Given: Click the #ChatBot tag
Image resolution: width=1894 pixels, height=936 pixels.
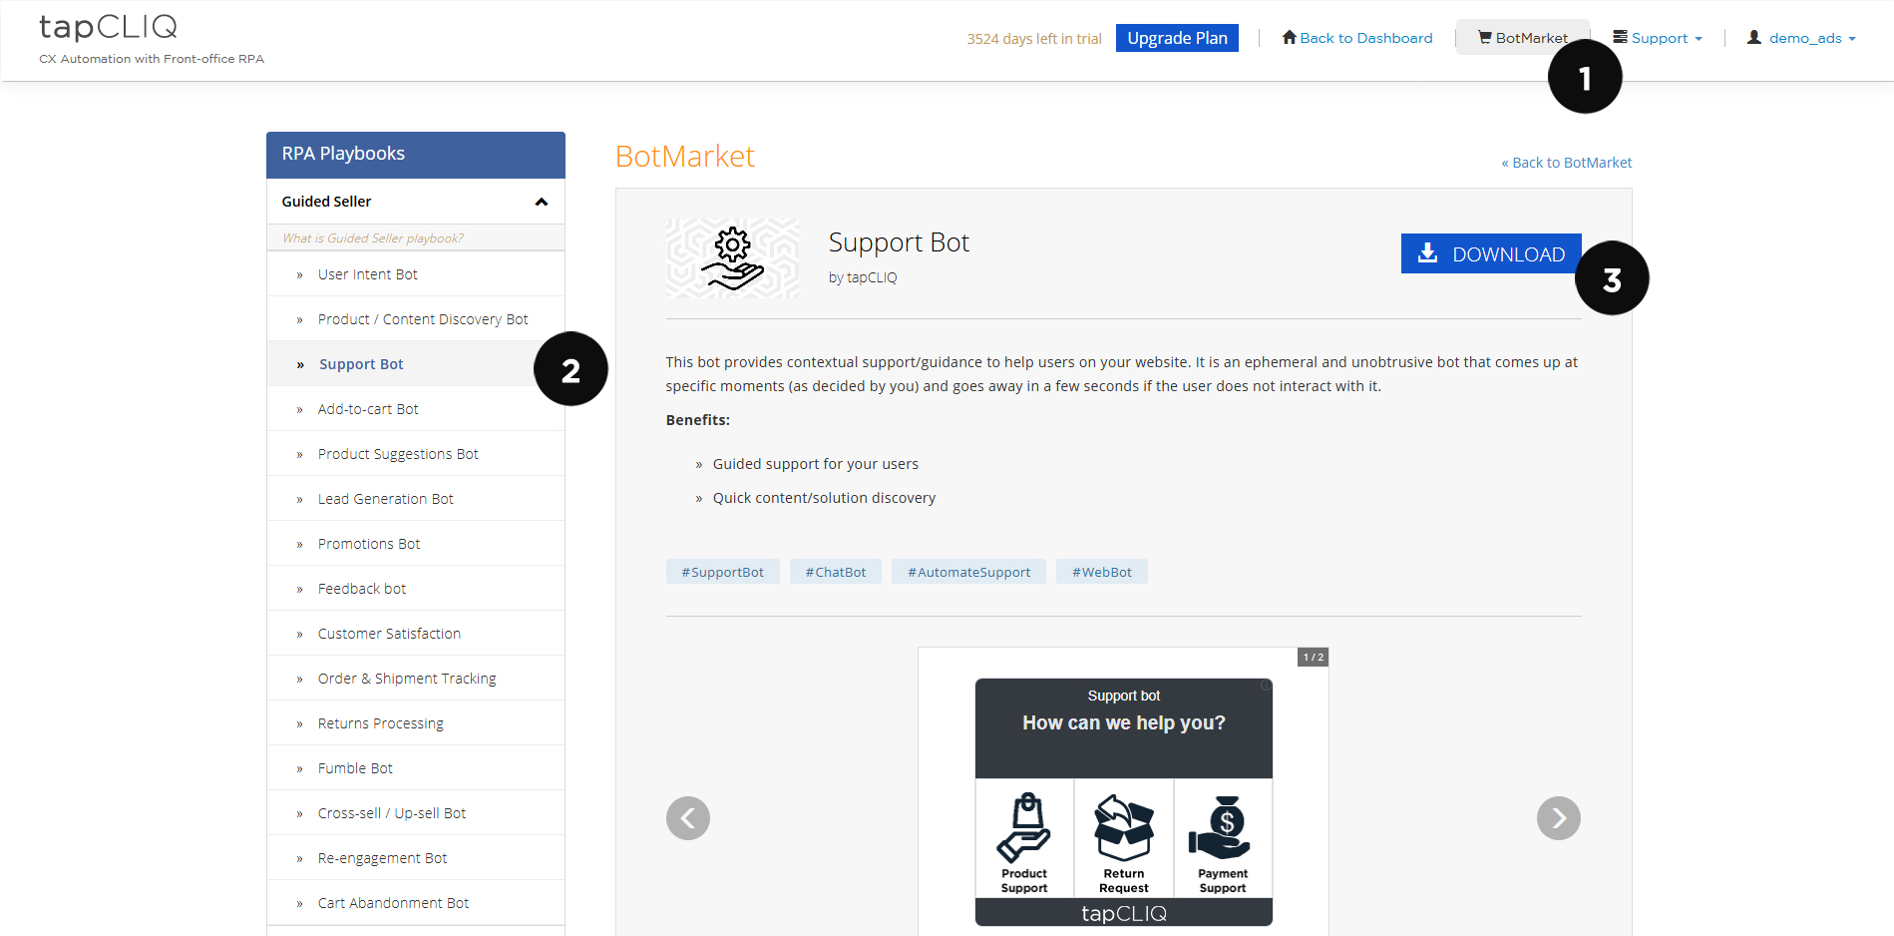Looking at the screenshot, I should point(836,572).
